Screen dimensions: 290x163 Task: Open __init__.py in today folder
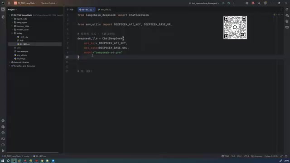[22, 37]
